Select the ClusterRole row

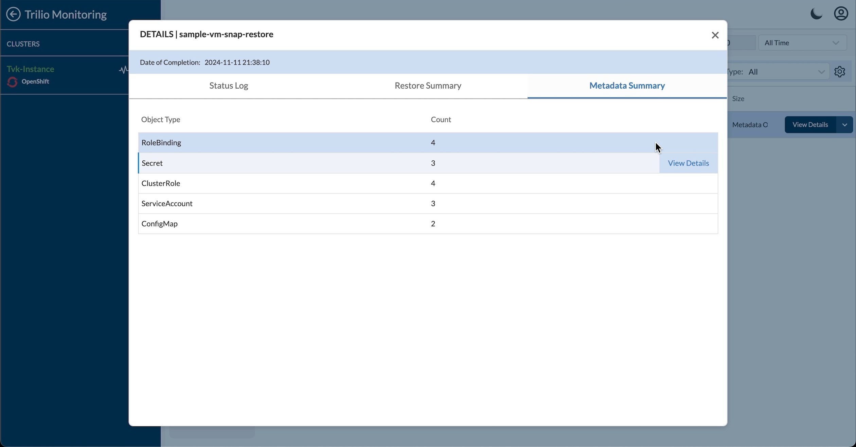pos(161,183)
